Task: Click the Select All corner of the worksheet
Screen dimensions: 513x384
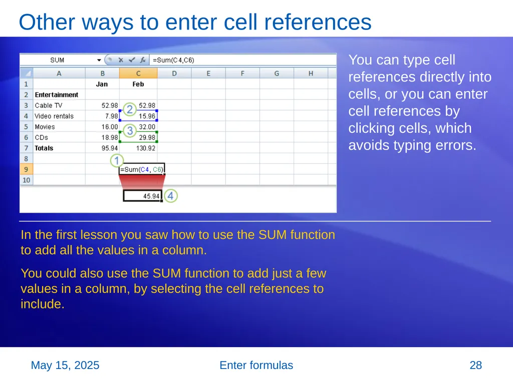Action: point(27,73)
